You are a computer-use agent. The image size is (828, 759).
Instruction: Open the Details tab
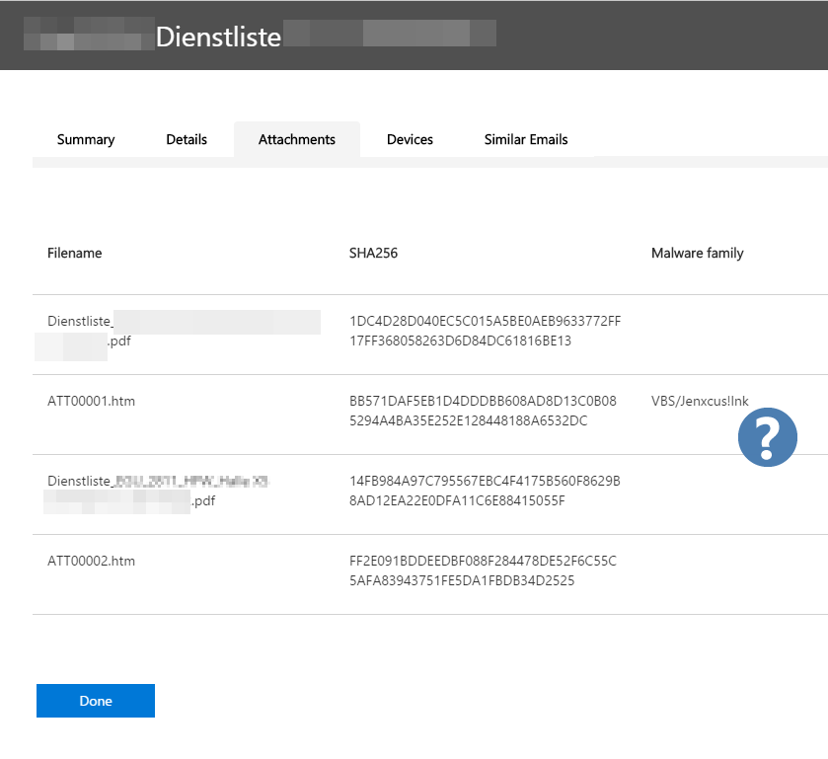tap(187, 139)
